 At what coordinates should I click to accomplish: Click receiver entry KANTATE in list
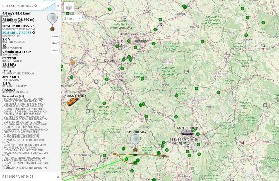point(25,168)
